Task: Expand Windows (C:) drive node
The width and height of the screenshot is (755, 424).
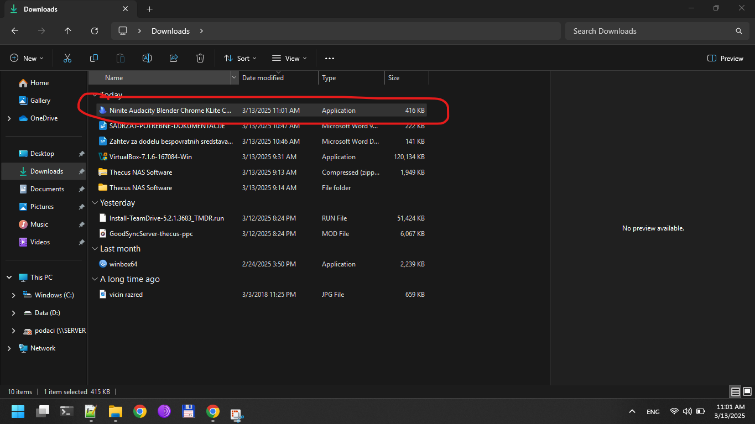Action: [14, 295]
